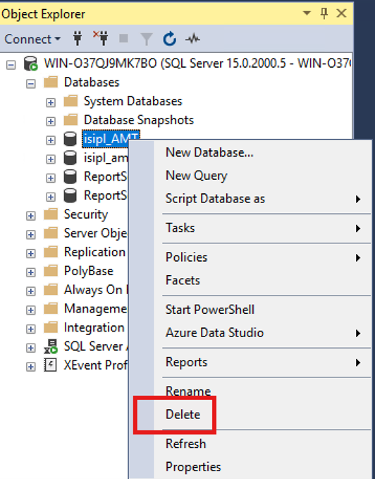The height and width of the screenshot is (479, 375).
Task: Expand the Database Snapshots folder
Action: (x=51, y=121)
